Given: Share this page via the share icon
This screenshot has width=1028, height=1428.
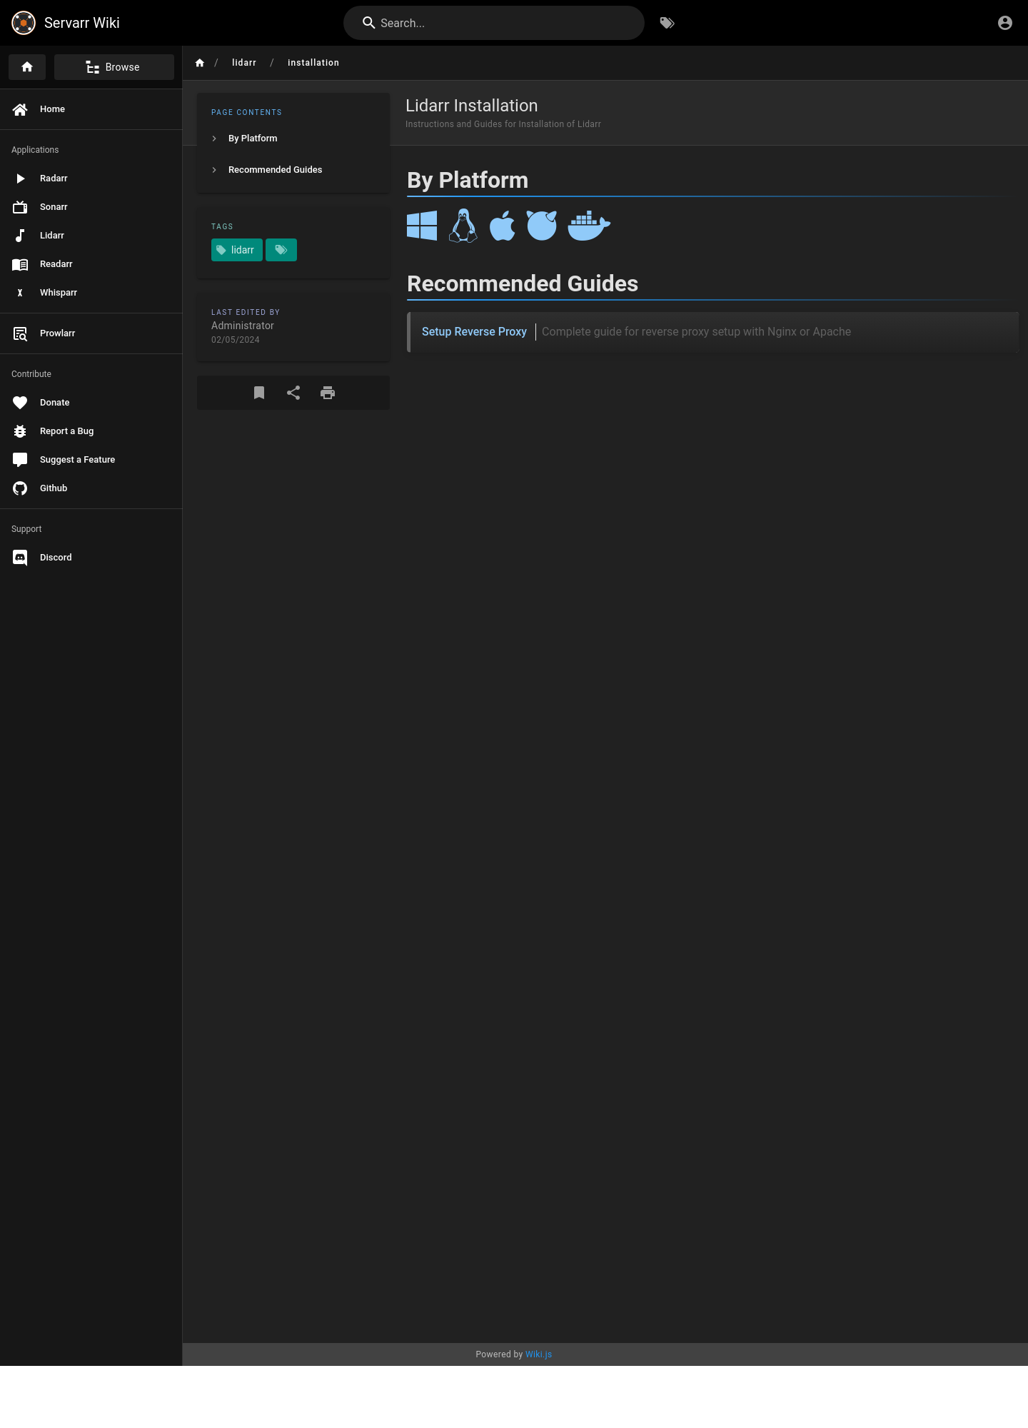Looking at the screenshot, I should (293, 393).
